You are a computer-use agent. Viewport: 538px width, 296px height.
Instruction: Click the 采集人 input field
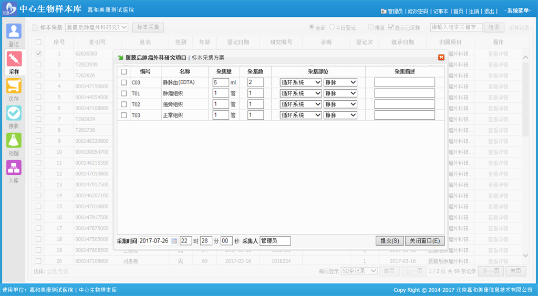pos(275,241)
